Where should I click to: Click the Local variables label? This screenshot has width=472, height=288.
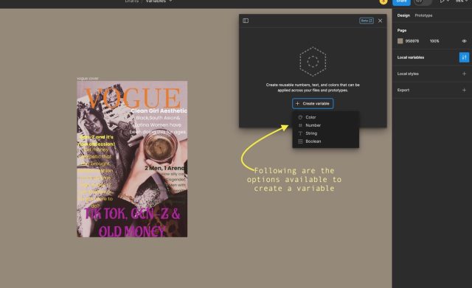(411, 57)
